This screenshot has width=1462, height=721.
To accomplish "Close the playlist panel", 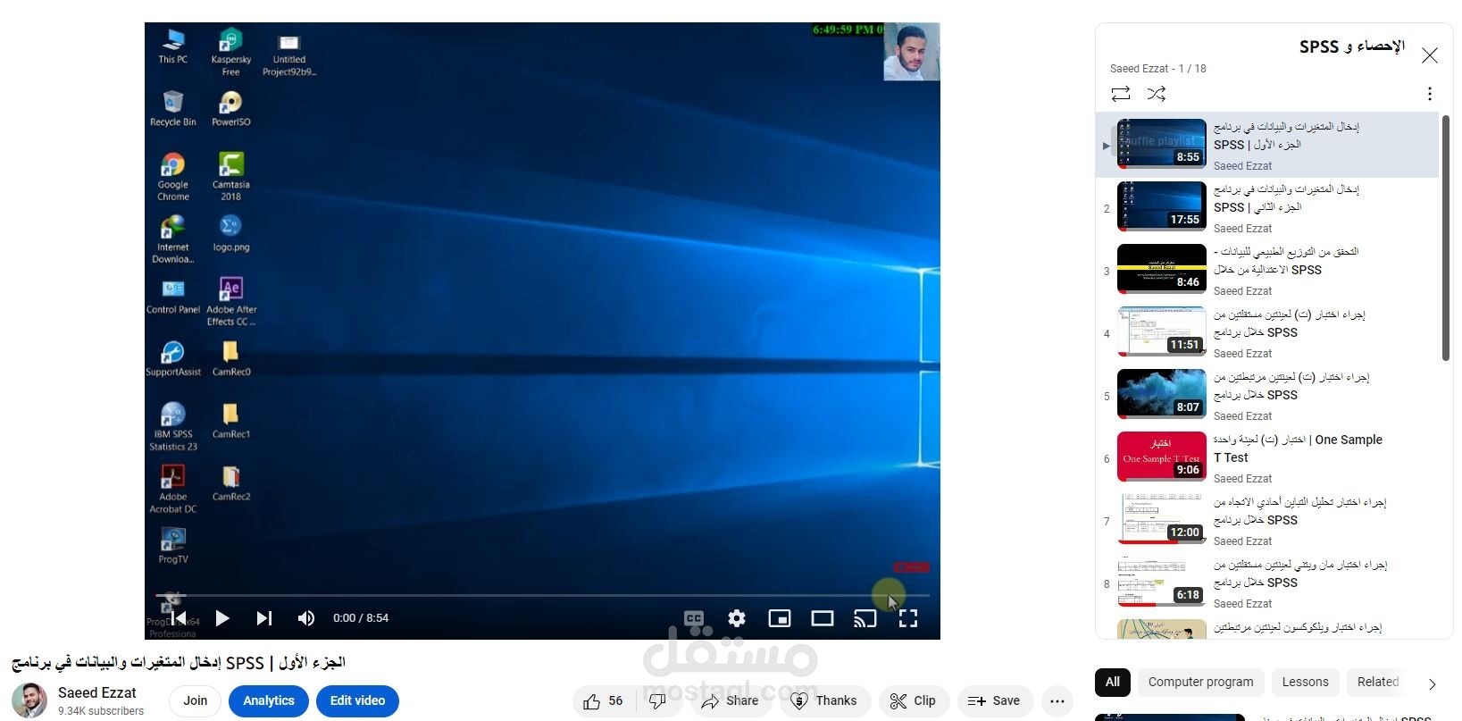I will [x=1429, y=55].
